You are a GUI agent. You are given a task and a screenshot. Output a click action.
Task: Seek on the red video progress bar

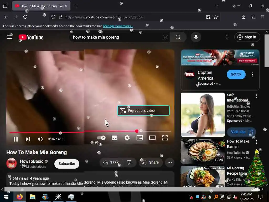90,132
